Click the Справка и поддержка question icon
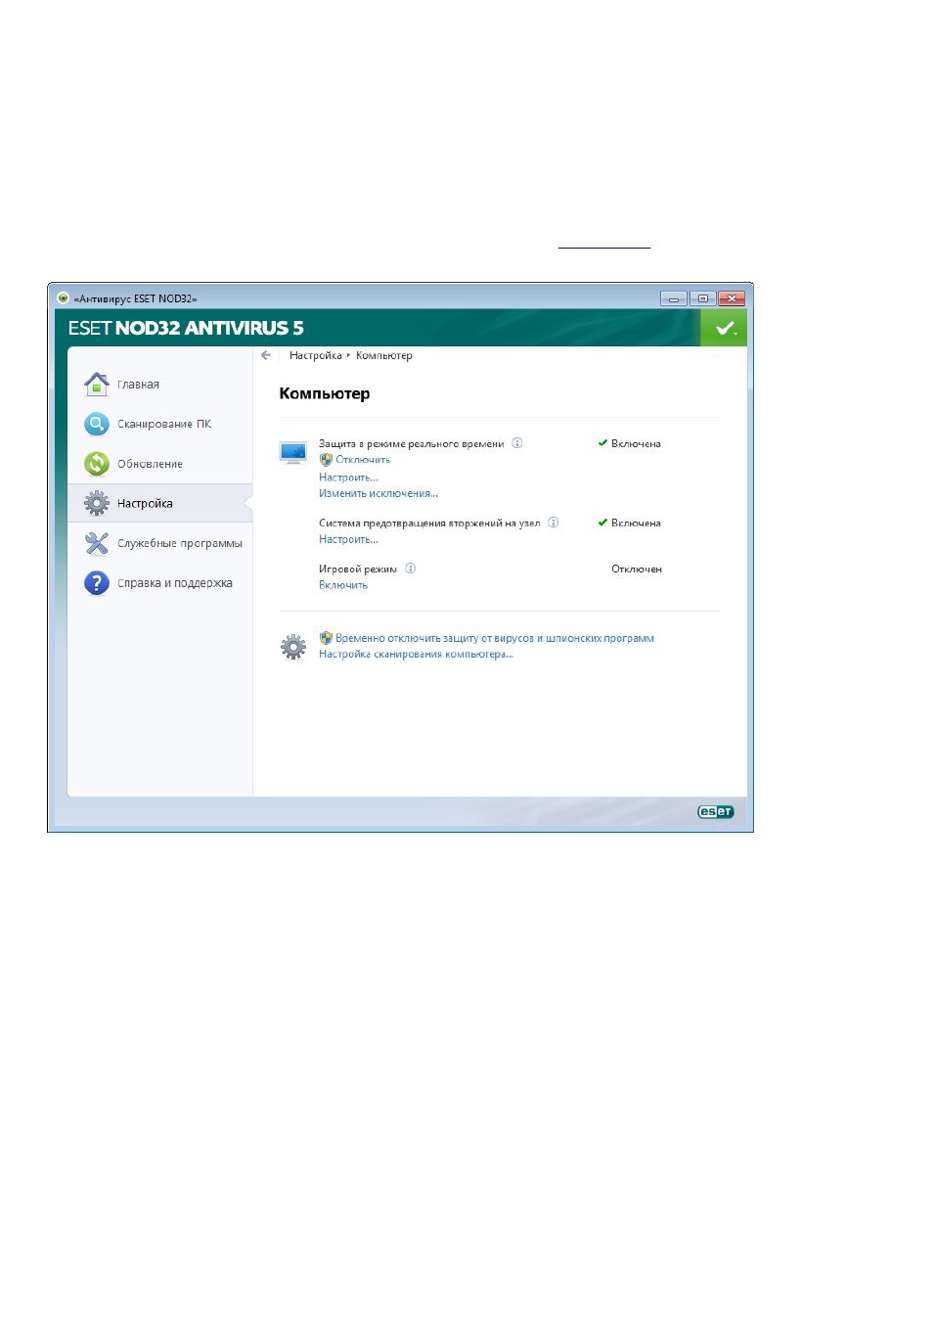 pyautogui.click(x=97, y=583)
